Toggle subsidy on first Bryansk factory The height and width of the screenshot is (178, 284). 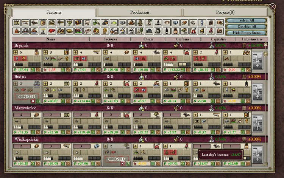pyautogui.click(x=33, y=70)
